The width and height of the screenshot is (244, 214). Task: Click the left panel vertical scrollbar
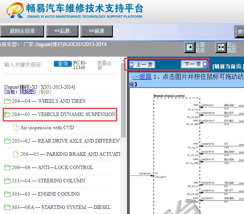[123, 100]
